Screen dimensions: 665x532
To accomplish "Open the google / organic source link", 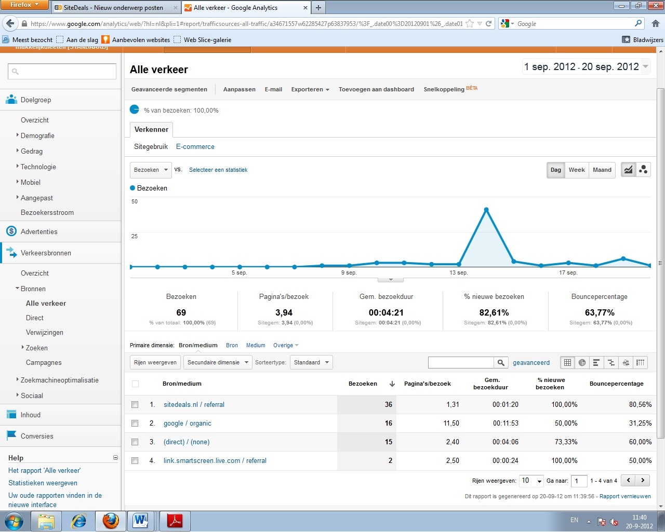I will 187,424.
